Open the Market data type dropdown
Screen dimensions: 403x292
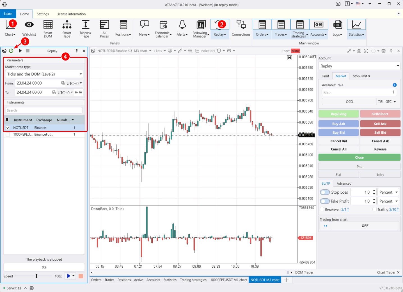[x=44, y=74]
